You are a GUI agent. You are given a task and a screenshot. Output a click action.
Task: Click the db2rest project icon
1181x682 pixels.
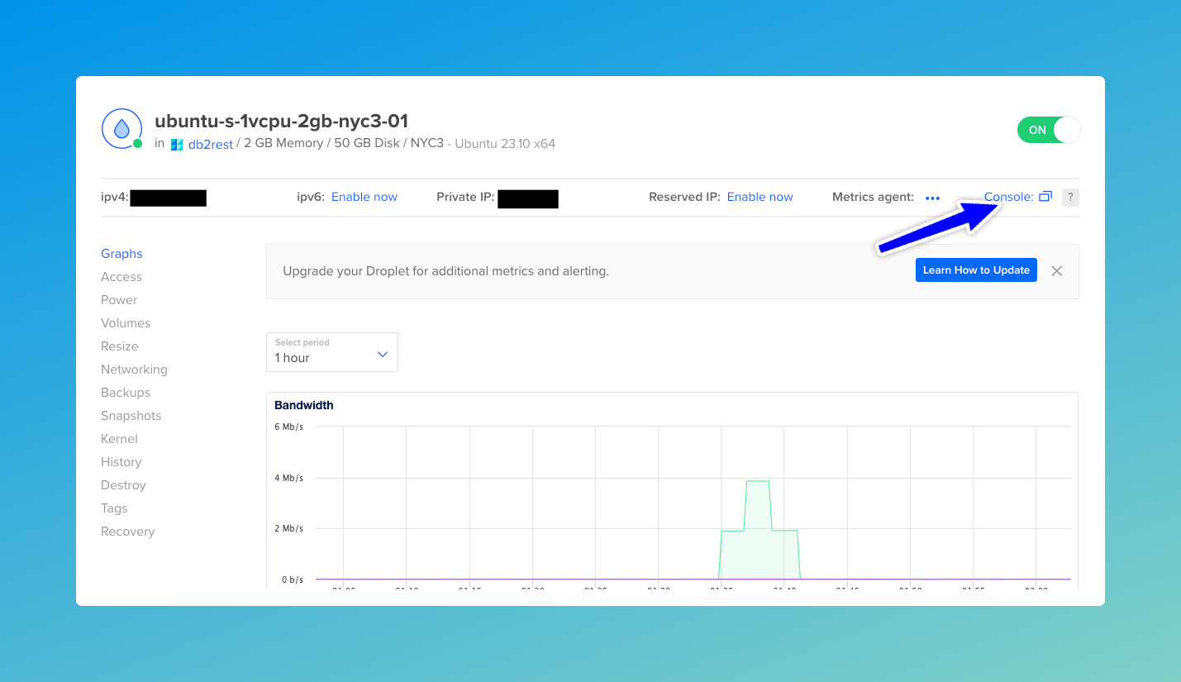(x=177, y=145)
